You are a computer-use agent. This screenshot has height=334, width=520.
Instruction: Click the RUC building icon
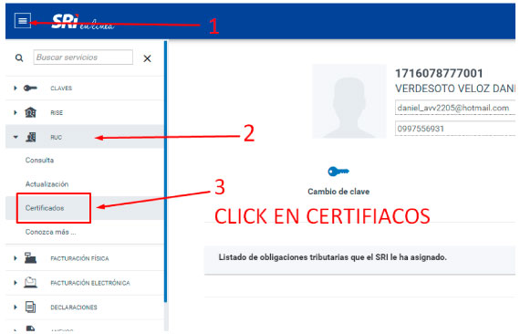point(31,137)
